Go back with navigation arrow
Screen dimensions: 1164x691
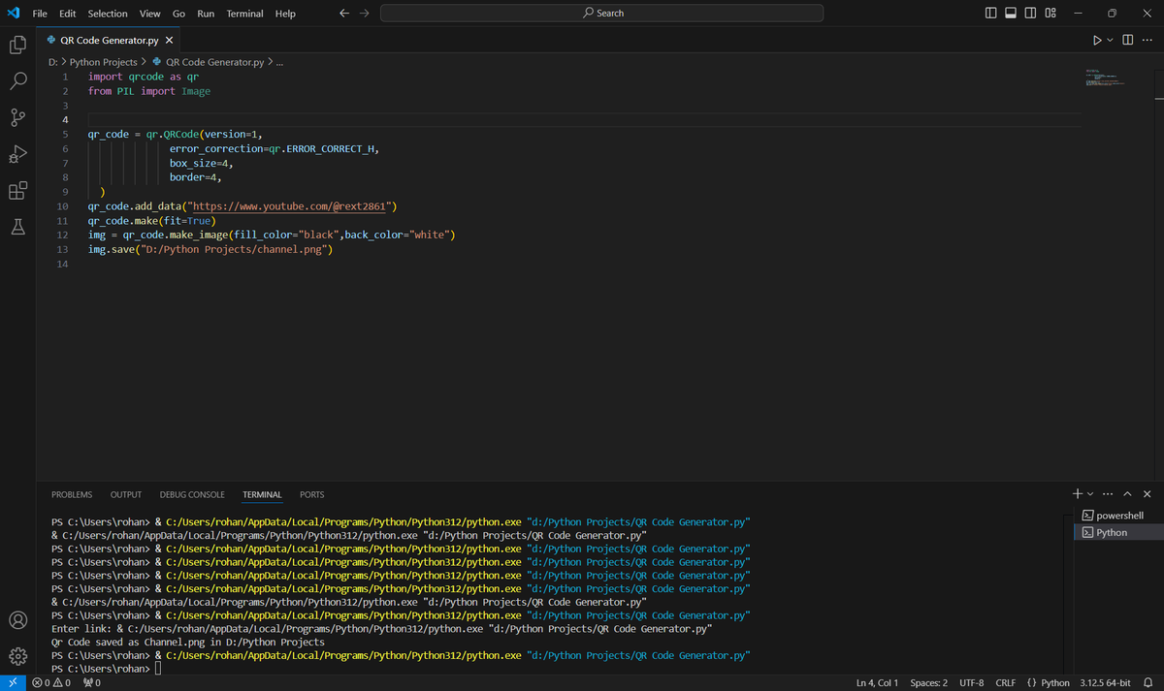(x=345, y=14)
